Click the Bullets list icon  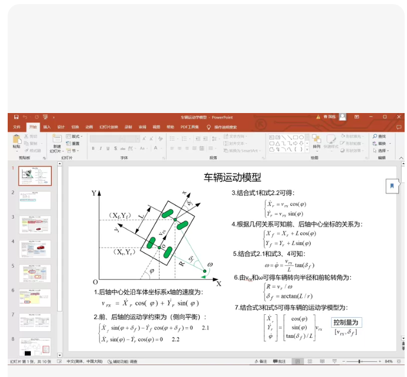(x=172, y=138)
